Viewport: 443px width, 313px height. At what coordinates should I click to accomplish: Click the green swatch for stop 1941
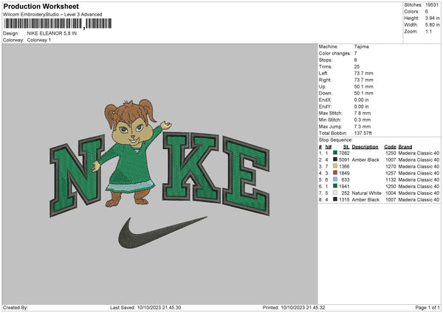[x=335, y=186]
